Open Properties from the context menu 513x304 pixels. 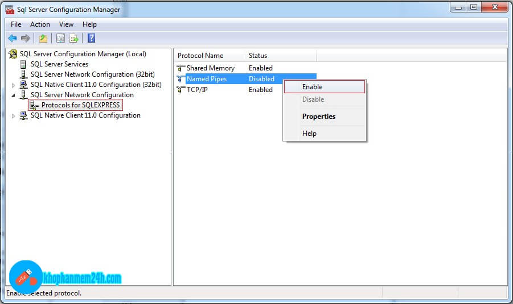319,116
